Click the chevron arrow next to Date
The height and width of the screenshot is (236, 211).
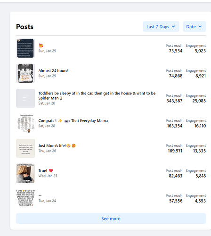coord(200,26)
